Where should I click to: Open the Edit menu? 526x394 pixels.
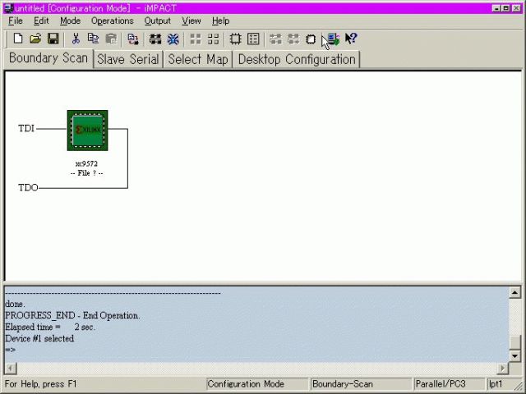click(41, 21)
